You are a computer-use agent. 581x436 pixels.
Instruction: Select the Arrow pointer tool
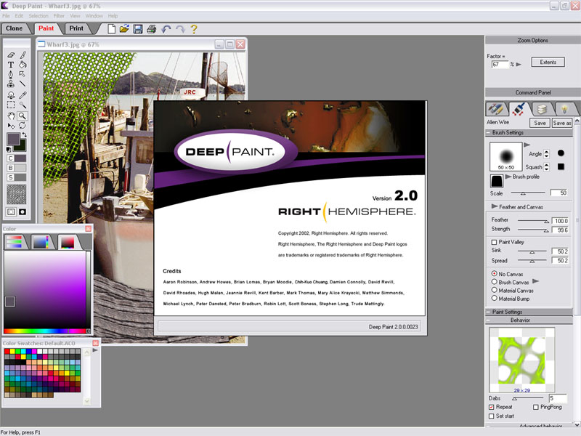[23, 74]
